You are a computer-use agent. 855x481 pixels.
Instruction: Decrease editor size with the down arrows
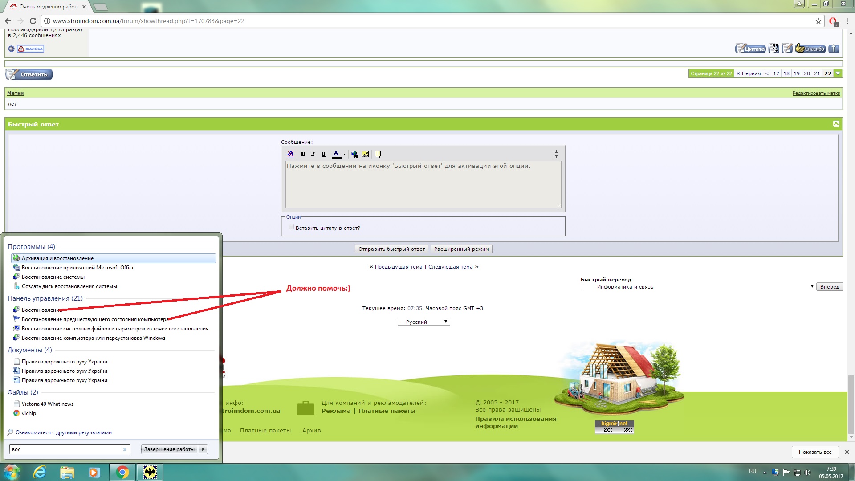coord(556,157)
